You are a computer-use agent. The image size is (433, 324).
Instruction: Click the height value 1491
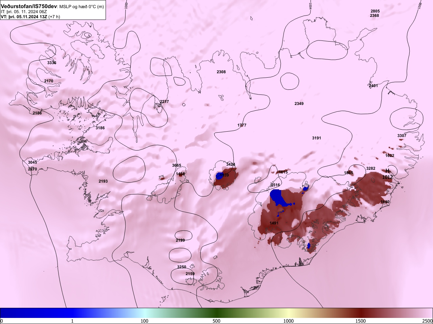[274, 223]
